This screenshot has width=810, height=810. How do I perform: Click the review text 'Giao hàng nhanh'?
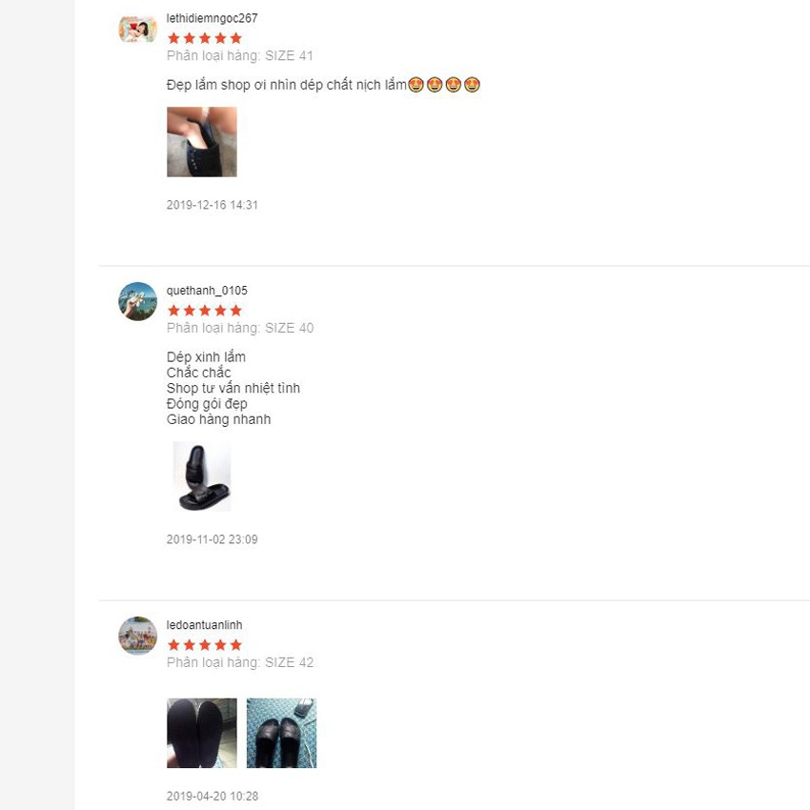[218, 419]
